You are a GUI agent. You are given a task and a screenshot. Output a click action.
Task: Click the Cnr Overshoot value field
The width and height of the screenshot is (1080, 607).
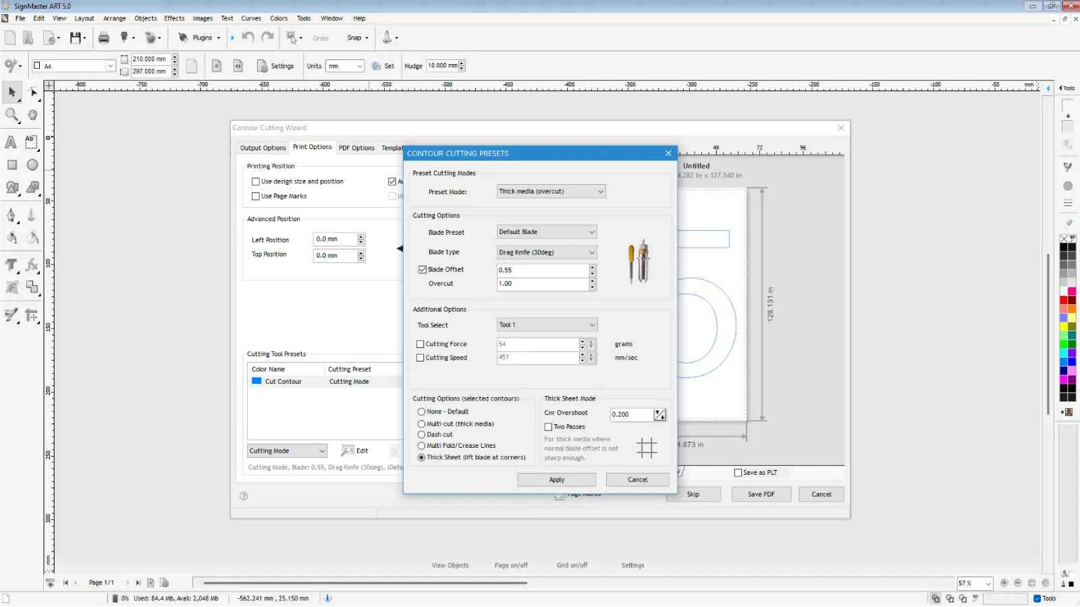tap(631, 415)
